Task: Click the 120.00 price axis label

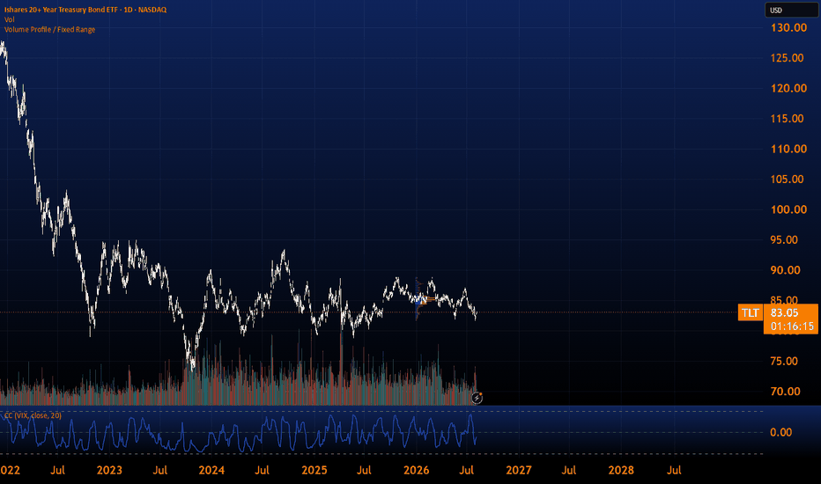Action: [x=788, y=88]
